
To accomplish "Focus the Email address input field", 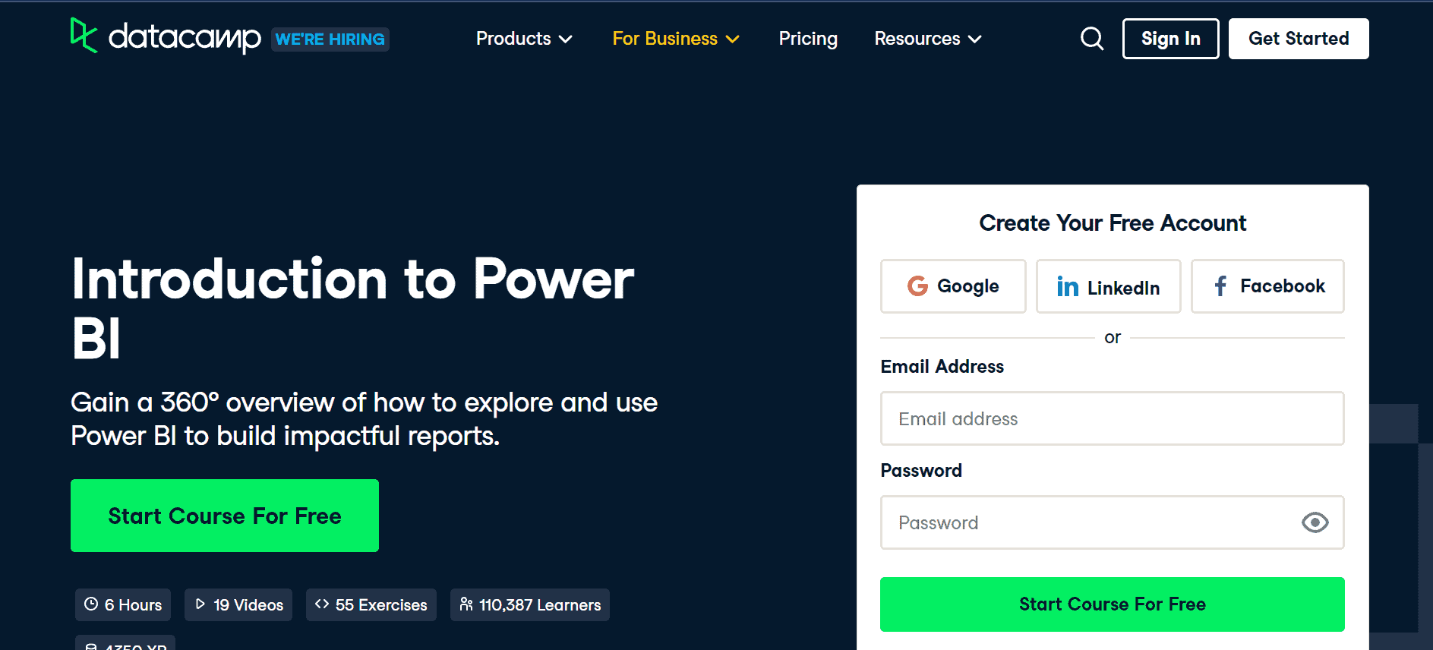I will pos(1112,418).
